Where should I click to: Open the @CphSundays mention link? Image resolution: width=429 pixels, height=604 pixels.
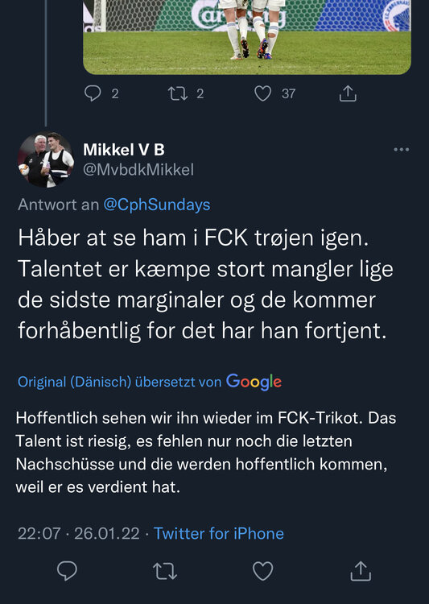tap(157, 205)
